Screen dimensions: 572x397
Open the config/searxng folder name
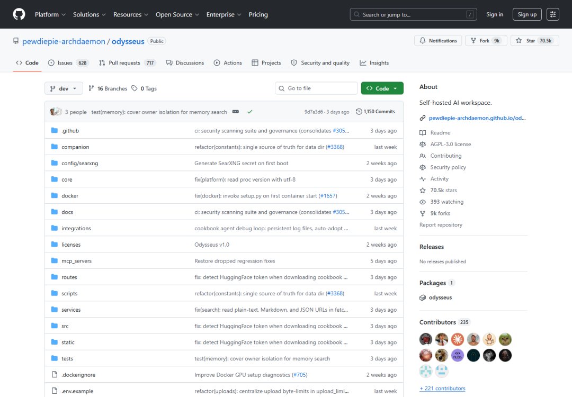tap(79, 163)
